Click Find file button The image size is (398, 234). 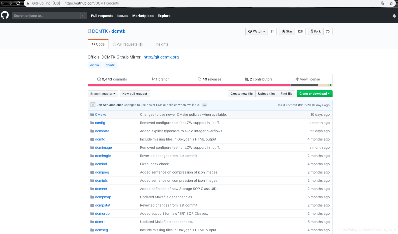click(x=287, y=94)
